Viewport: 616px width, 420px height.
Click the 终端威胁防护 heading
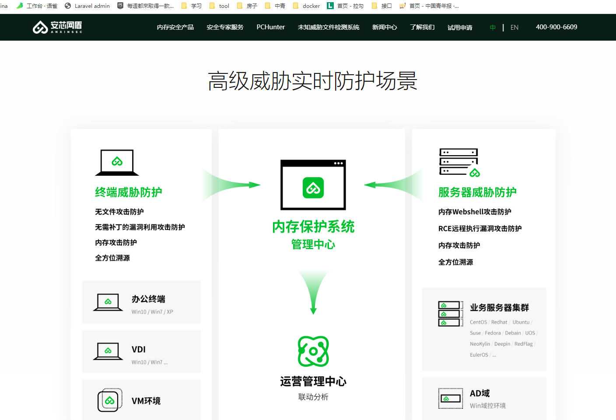[129, 192]
